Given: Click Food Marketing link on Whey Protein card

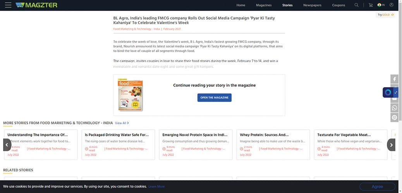Looking at the screenshot, I should 281,149.
